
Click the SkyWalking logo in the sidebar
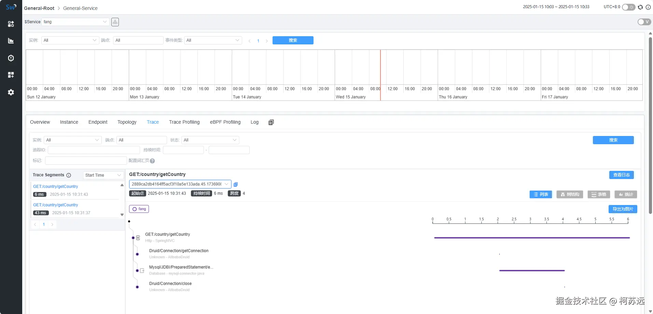[x=11, y=7]
